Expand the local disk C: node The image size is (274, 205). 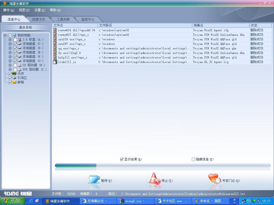(x=10, y=44)
